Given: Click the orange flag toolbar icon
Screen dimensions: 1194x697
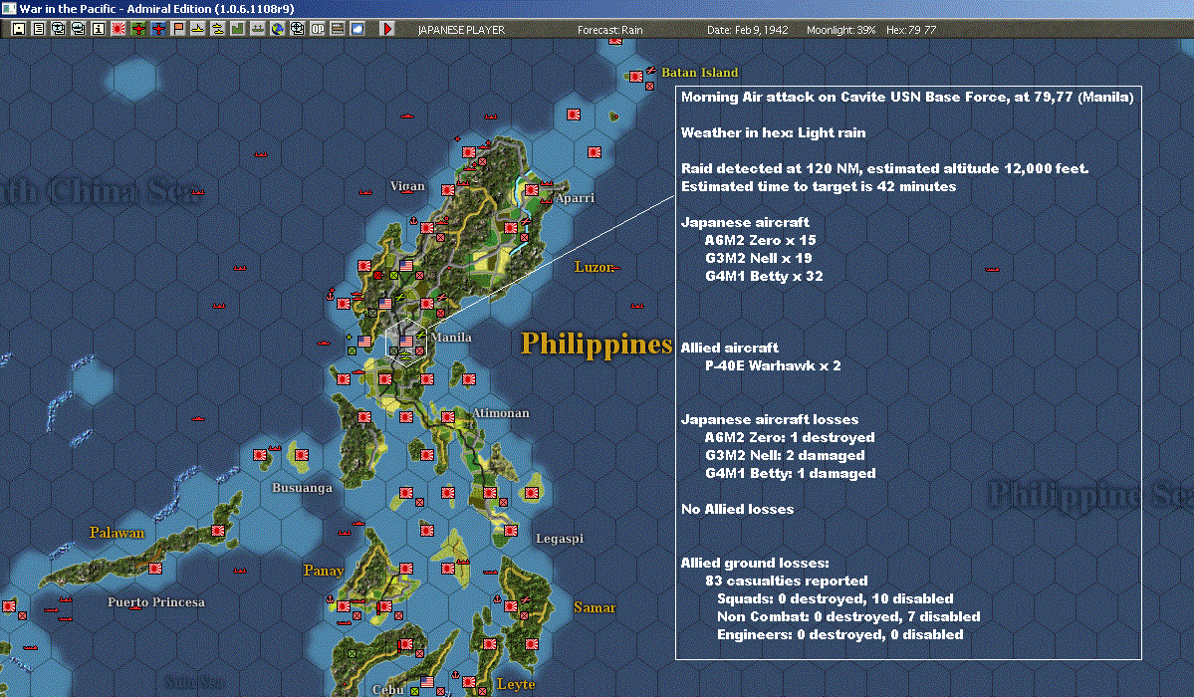Looking at the screenshot, I should pos(178,29).
